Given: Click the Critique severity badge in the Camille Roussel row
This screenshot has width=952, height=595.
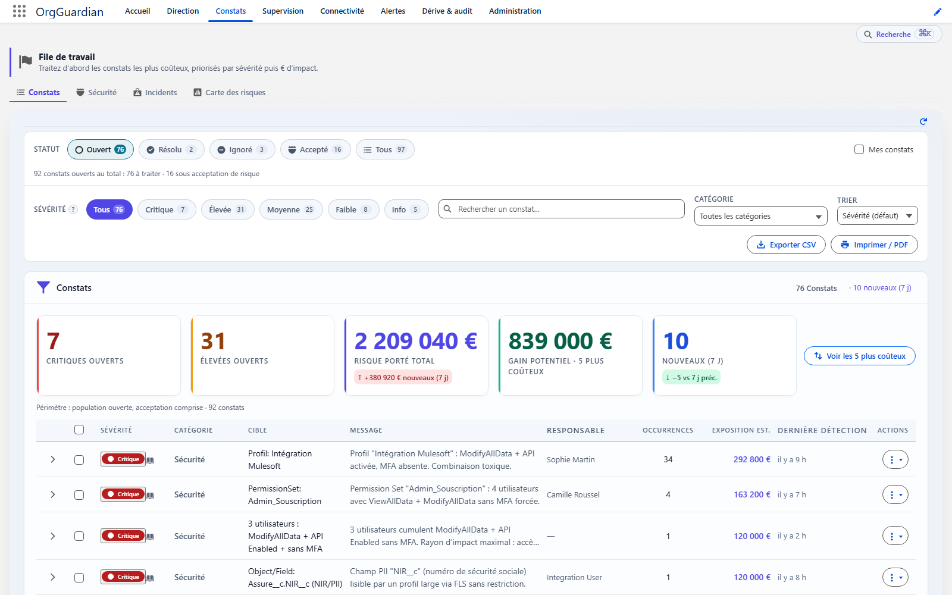Looking at the screenshot, I should 123,494.
